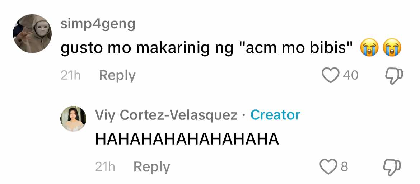
Task: Click the 21h timestamp under the creator's reply
Action: click(x=105, y=168)
